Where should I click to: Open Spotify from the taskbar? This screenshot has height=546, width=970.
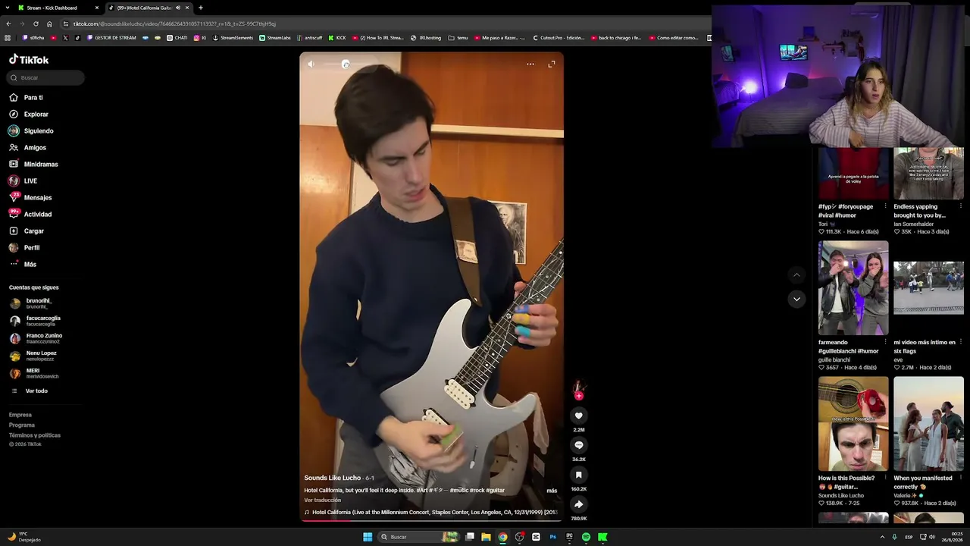(586, 537)
